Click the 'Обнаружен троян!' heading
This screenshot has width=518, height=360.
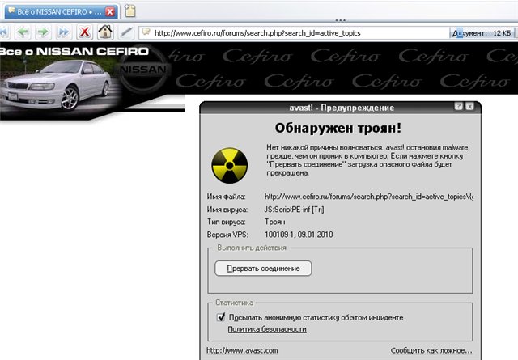tap(338, 128)
